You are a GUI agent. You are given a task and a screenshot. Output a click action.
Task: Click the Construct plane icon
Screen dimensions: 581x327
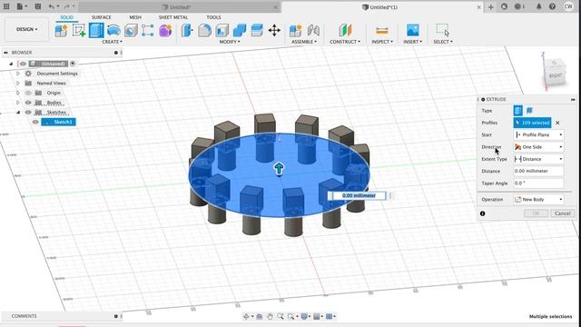345,30
